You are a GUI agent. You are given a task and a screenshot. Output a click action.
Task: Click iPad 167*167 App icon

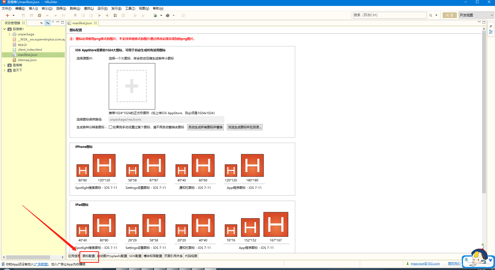point(276,224)
